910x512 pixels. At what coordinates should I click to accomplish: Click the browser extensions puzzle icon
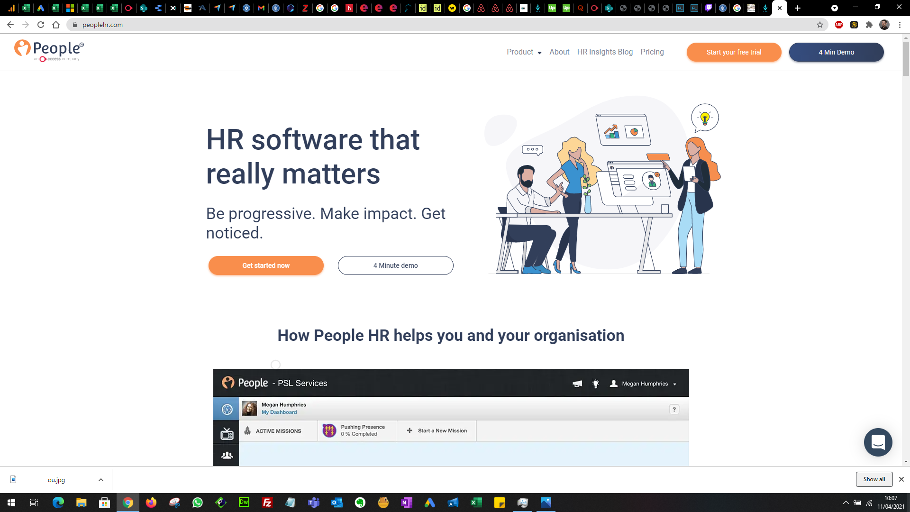869,25
